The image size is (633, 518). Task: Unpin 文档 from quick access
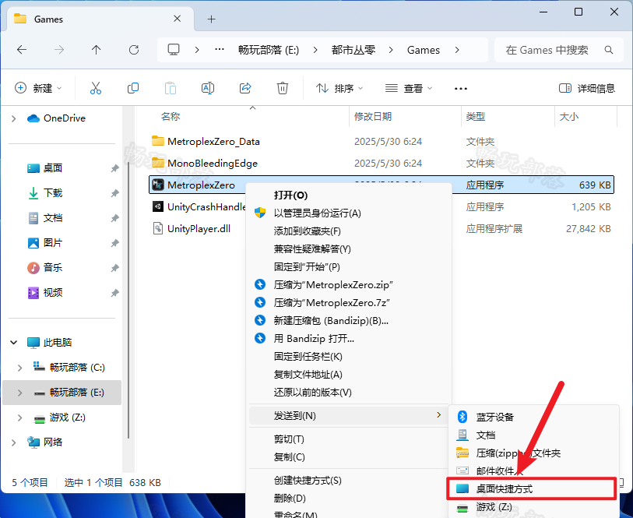tap(115, 218)
